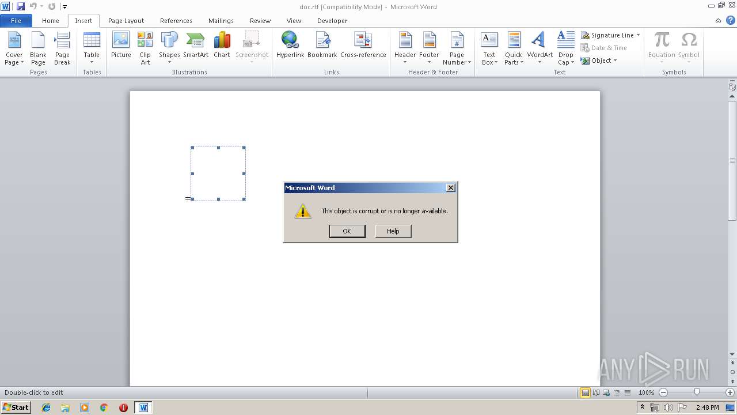Viewport: 737px width, 415px height.
Task: Open the WordArt gallery
Action: point(540,48)
